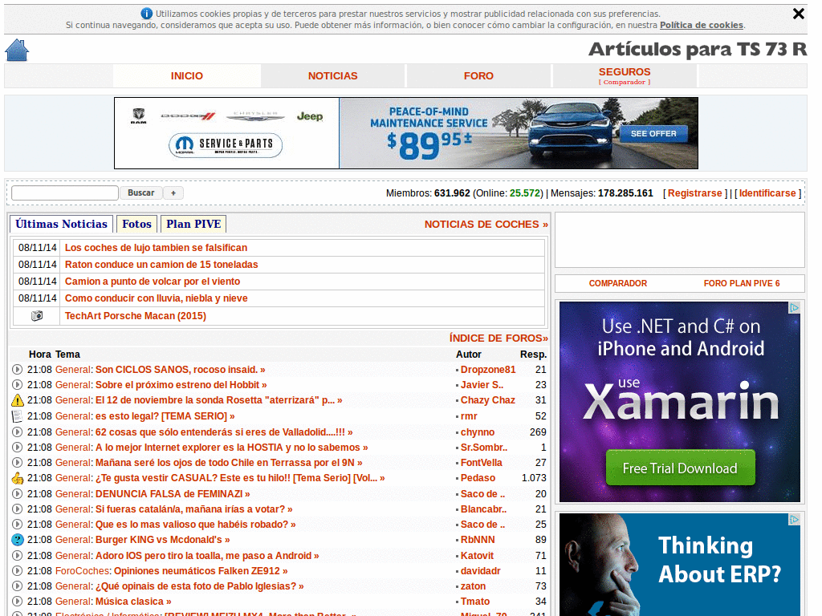822x616 pixels.
Task: Expand advanced search with the + button
Action: point(173,192)
